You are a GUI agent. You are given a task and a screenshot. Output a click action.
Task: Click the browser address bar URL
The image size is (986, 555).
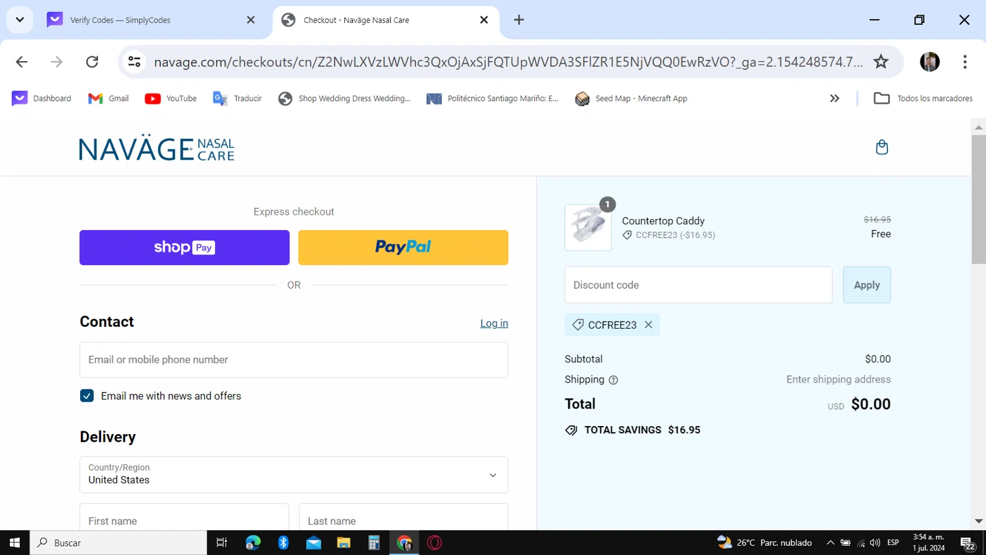point(507,62)
